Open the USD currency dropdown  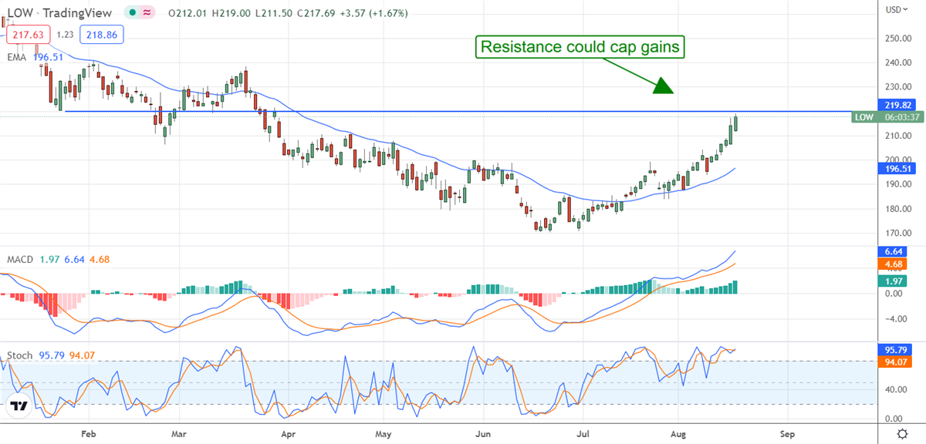tap(896, 11)
